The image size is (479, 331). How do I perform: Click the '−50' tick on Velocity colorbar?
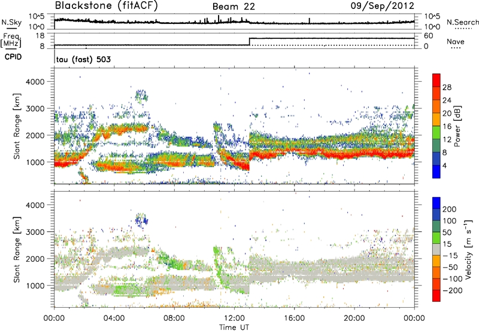pos(450,267)
